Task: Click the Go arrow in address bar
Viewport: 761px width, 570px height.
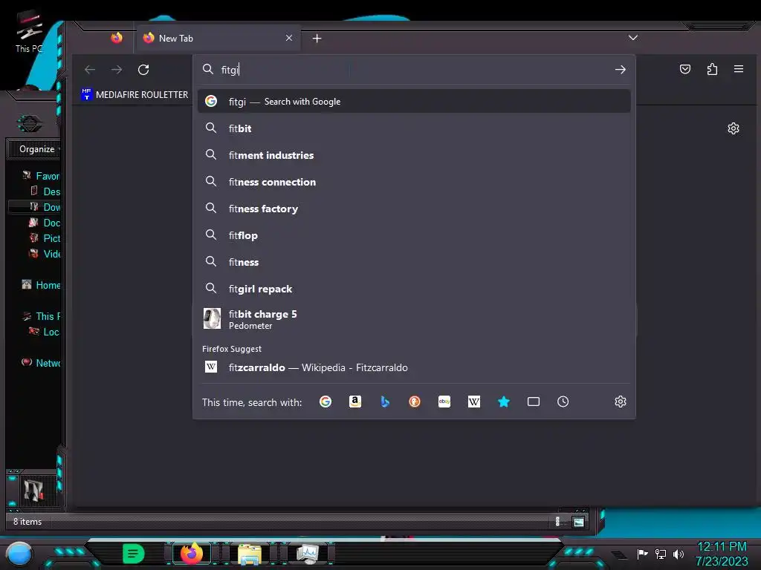Action: point(620,70)
